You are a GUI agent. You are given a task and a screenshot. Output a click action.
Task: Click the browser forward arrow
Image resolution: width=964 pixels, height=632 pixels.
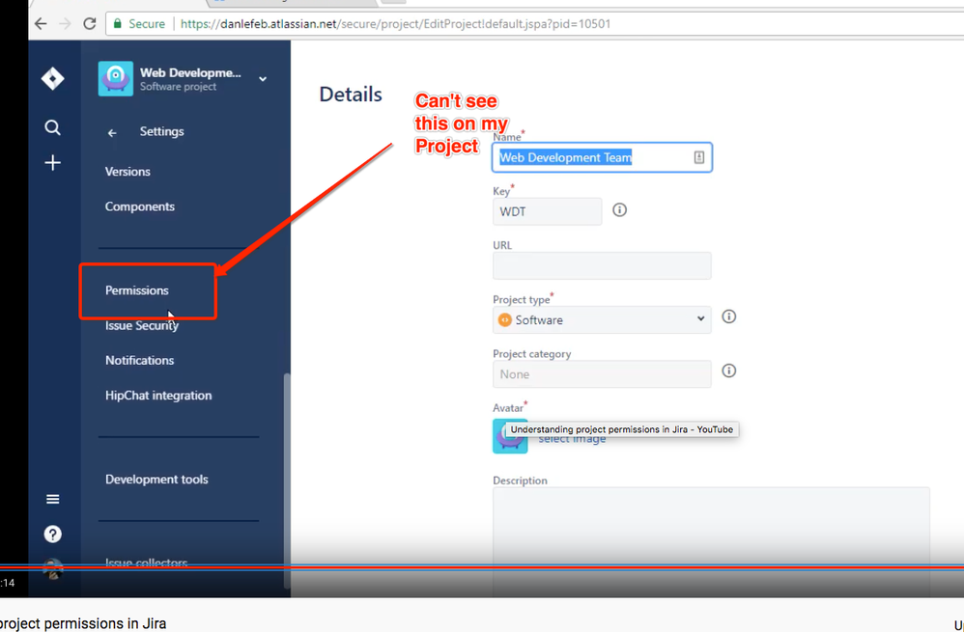(x=65, y=24)
